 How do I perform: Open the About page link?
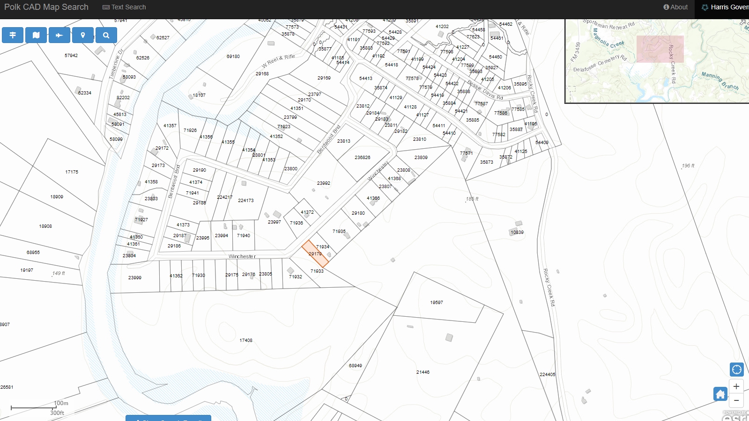coord(675,7)
